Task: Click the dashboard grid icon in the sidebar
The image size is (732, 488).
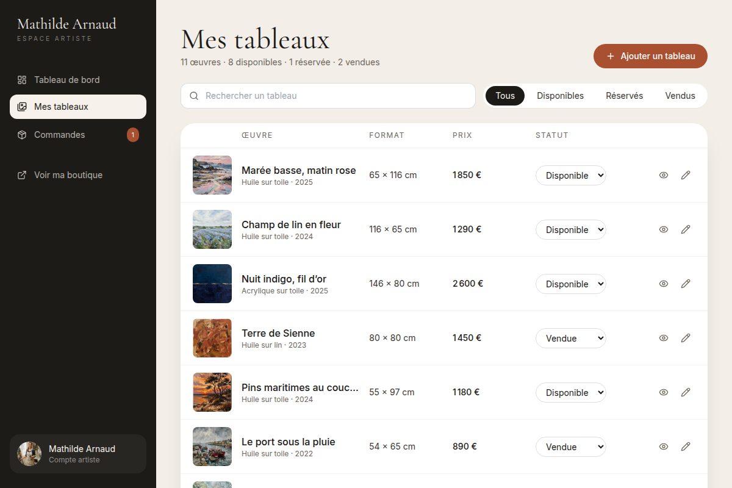Action: tap(22, 80)
